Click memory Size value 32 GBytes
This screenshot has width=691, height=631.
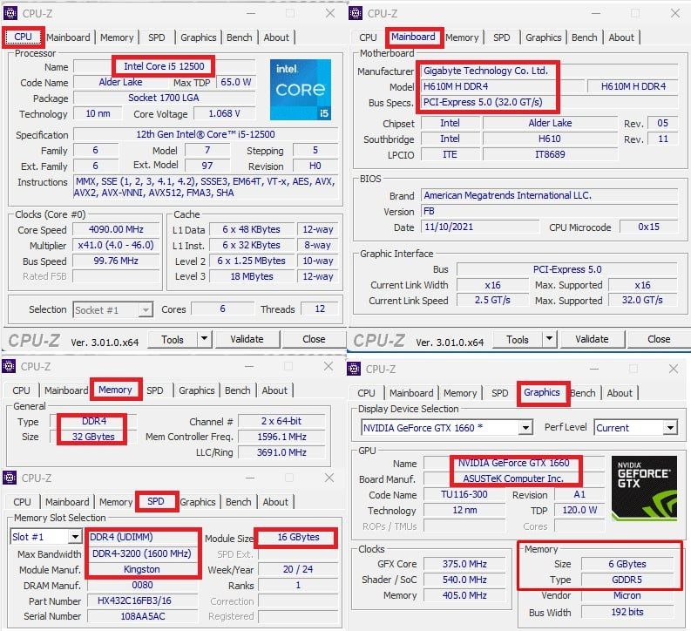tap(93, 437)
